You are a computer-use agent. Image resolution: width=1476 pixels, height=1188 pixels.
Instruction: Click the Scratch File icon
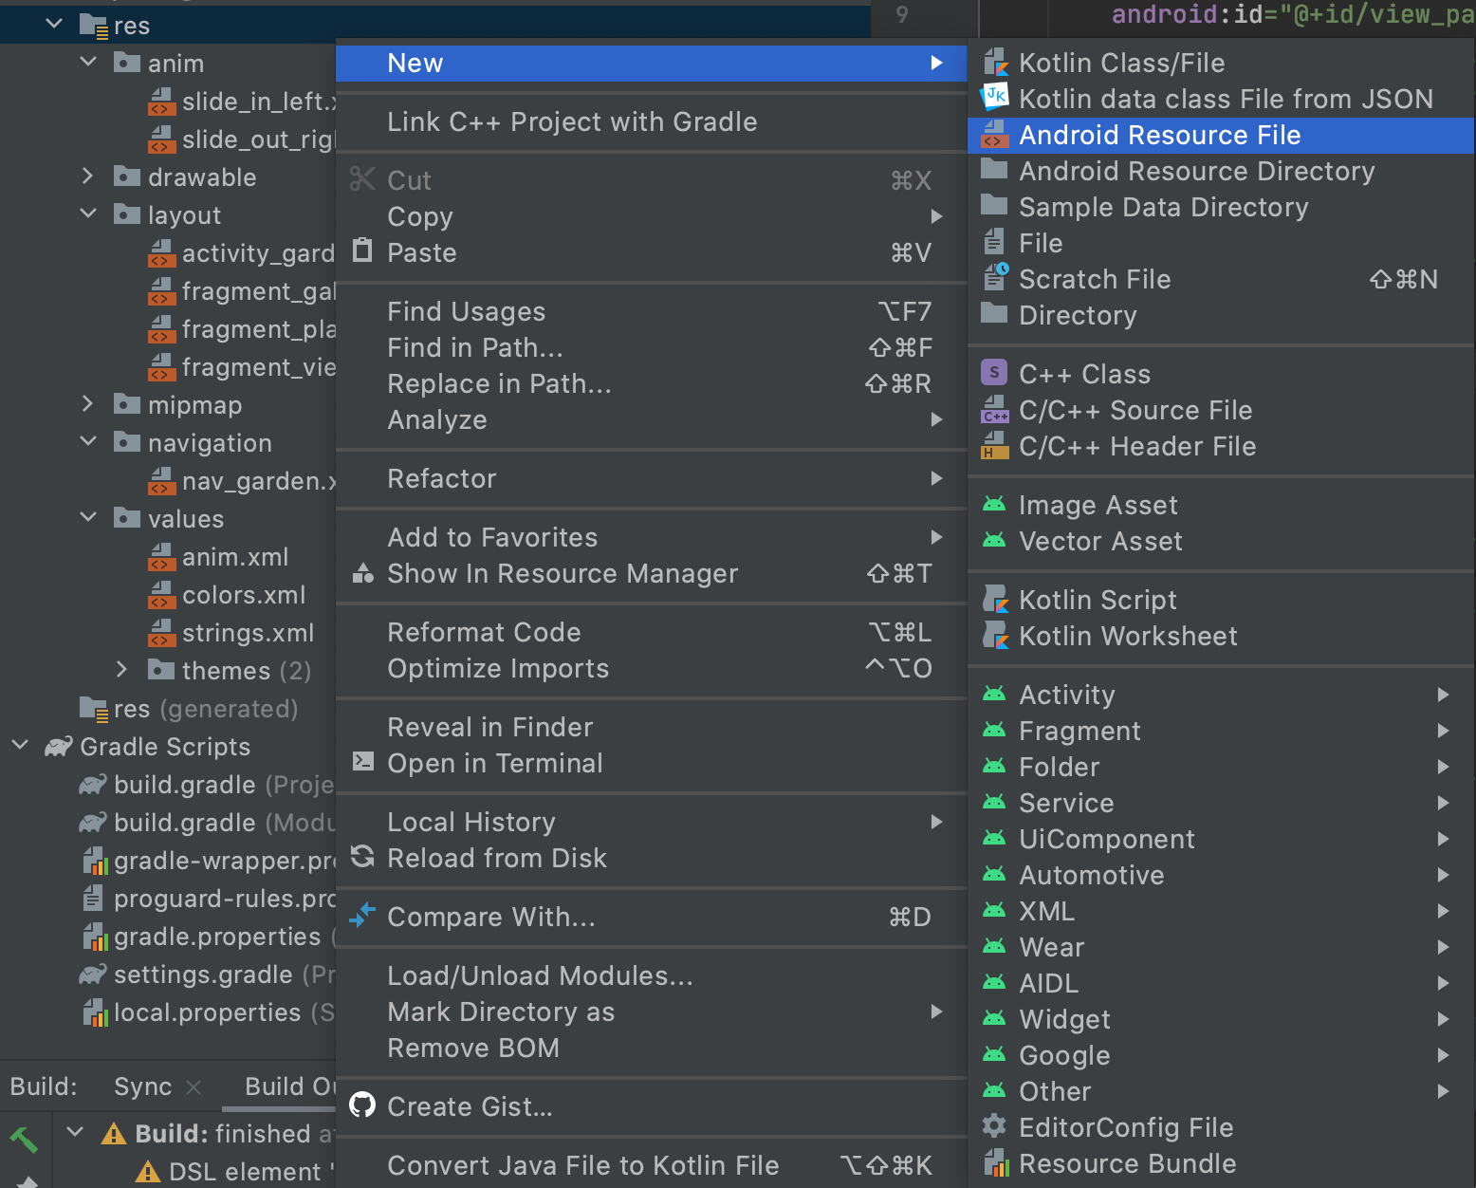pyautogui.click(x=994, y=279)
